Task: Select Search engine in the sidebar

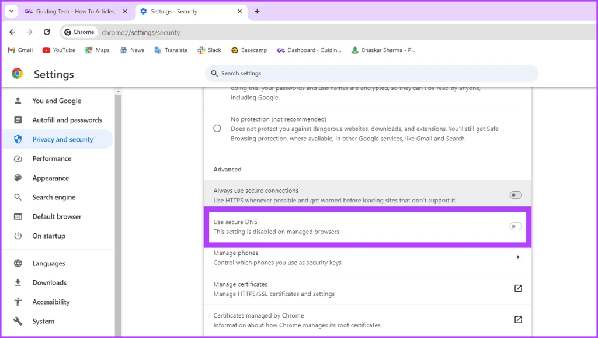Action: point(54,197)
